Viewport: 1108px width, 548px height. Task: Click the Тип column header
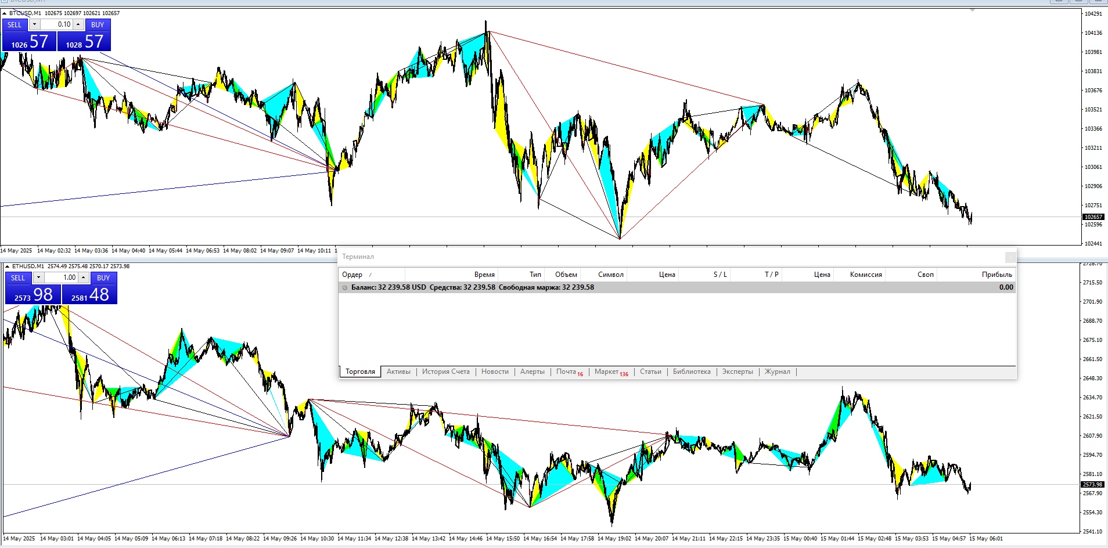point(521,275)
